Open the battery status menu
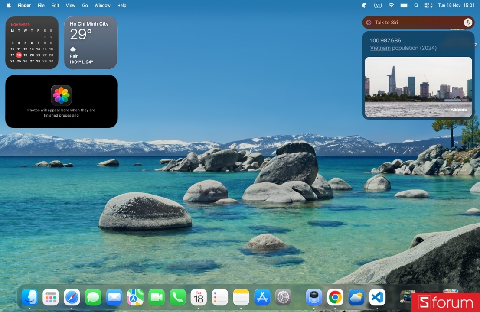The image size is (480, 312). [x=404, y=5]
